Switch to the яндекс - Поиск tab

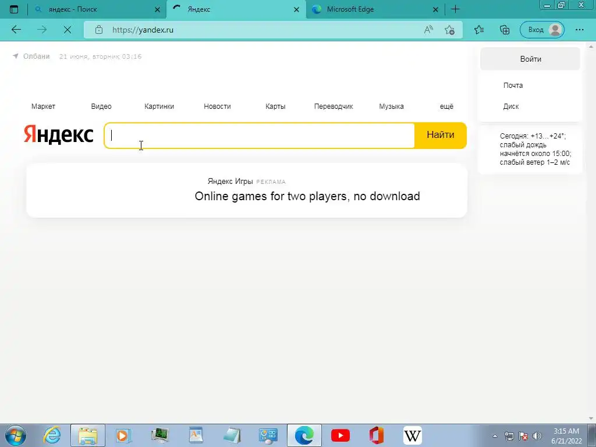pos(97,9)
